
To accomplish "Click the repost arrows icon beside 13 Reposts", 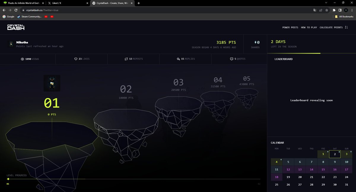I will (126, 59).
